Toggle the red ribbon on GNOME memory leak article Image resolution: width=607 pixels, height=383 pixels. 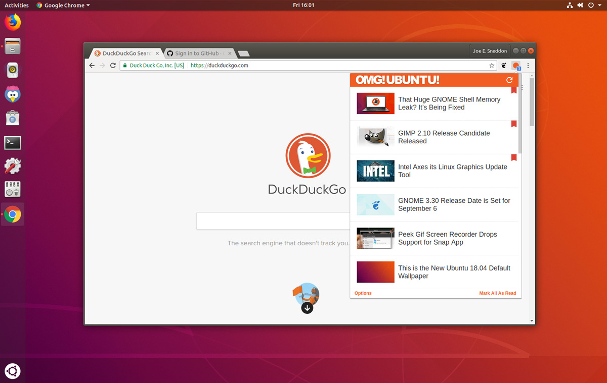coord(514,90)
